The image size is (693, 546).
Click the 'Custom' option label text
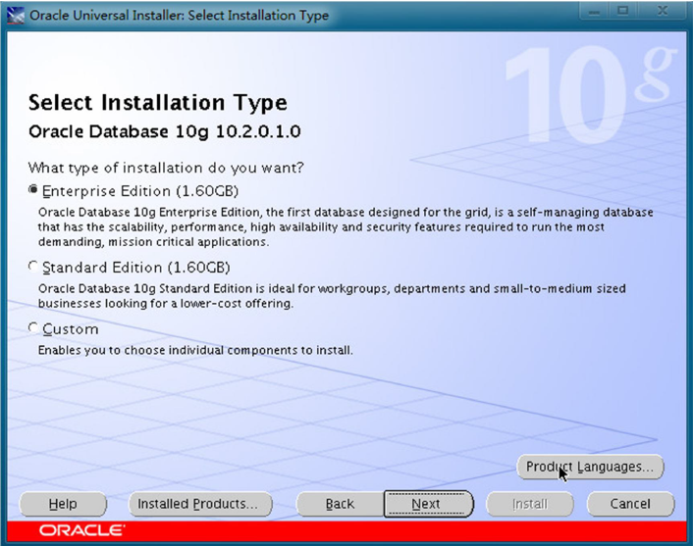[x=71, y=329]
